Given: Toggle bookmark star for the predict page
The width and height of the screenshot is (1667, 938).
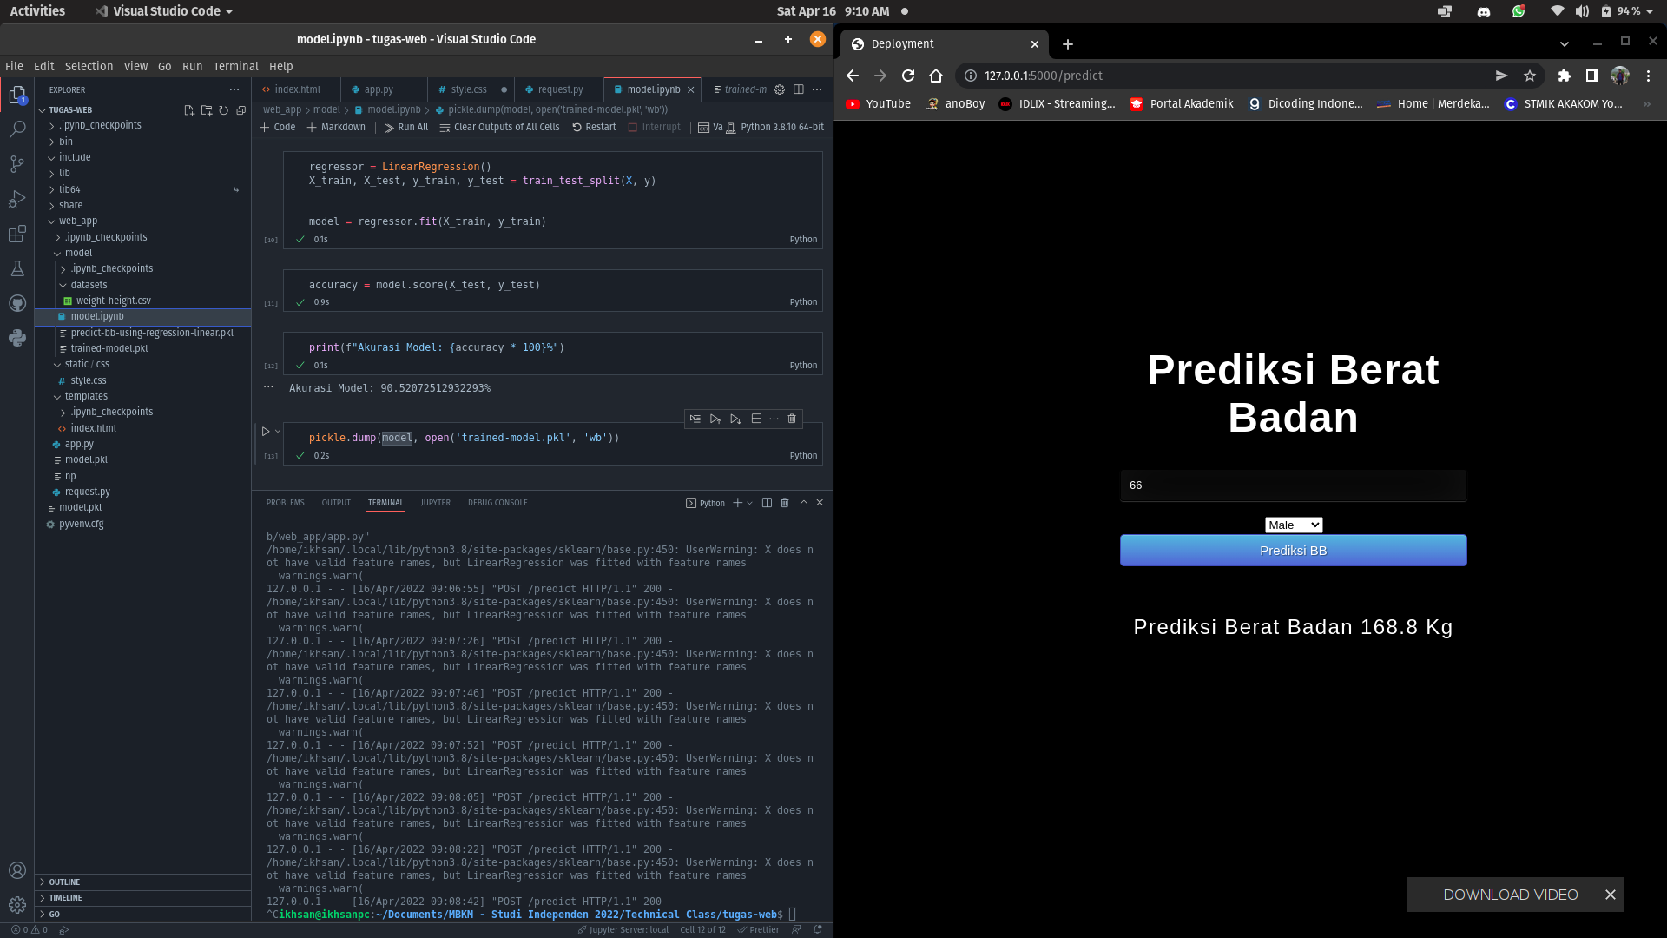Looking at the screenshot, I should pos(1531,76).
